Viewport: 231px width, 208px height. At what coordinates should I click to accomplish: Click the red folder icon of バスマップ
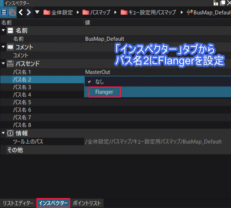[86, 12]
